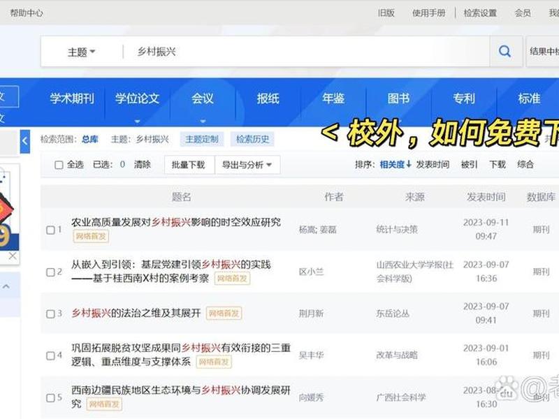This screenshot has width=559, height=419.
Task: Open article 从嵌入到引领：基层党建引领乡村振兴的实践
Action: pyautogui.click(x=171, y=271)
